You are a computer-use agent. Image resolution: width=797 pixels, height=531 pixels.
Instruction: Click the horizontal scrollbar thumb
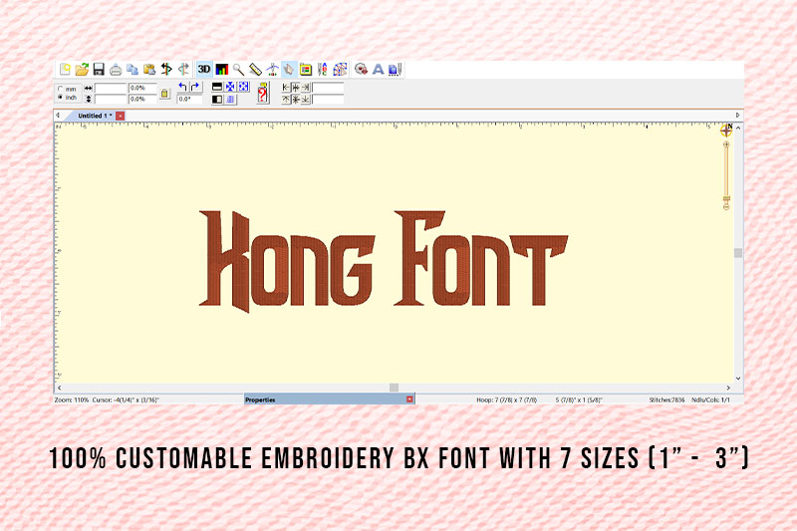click(394, 388)
